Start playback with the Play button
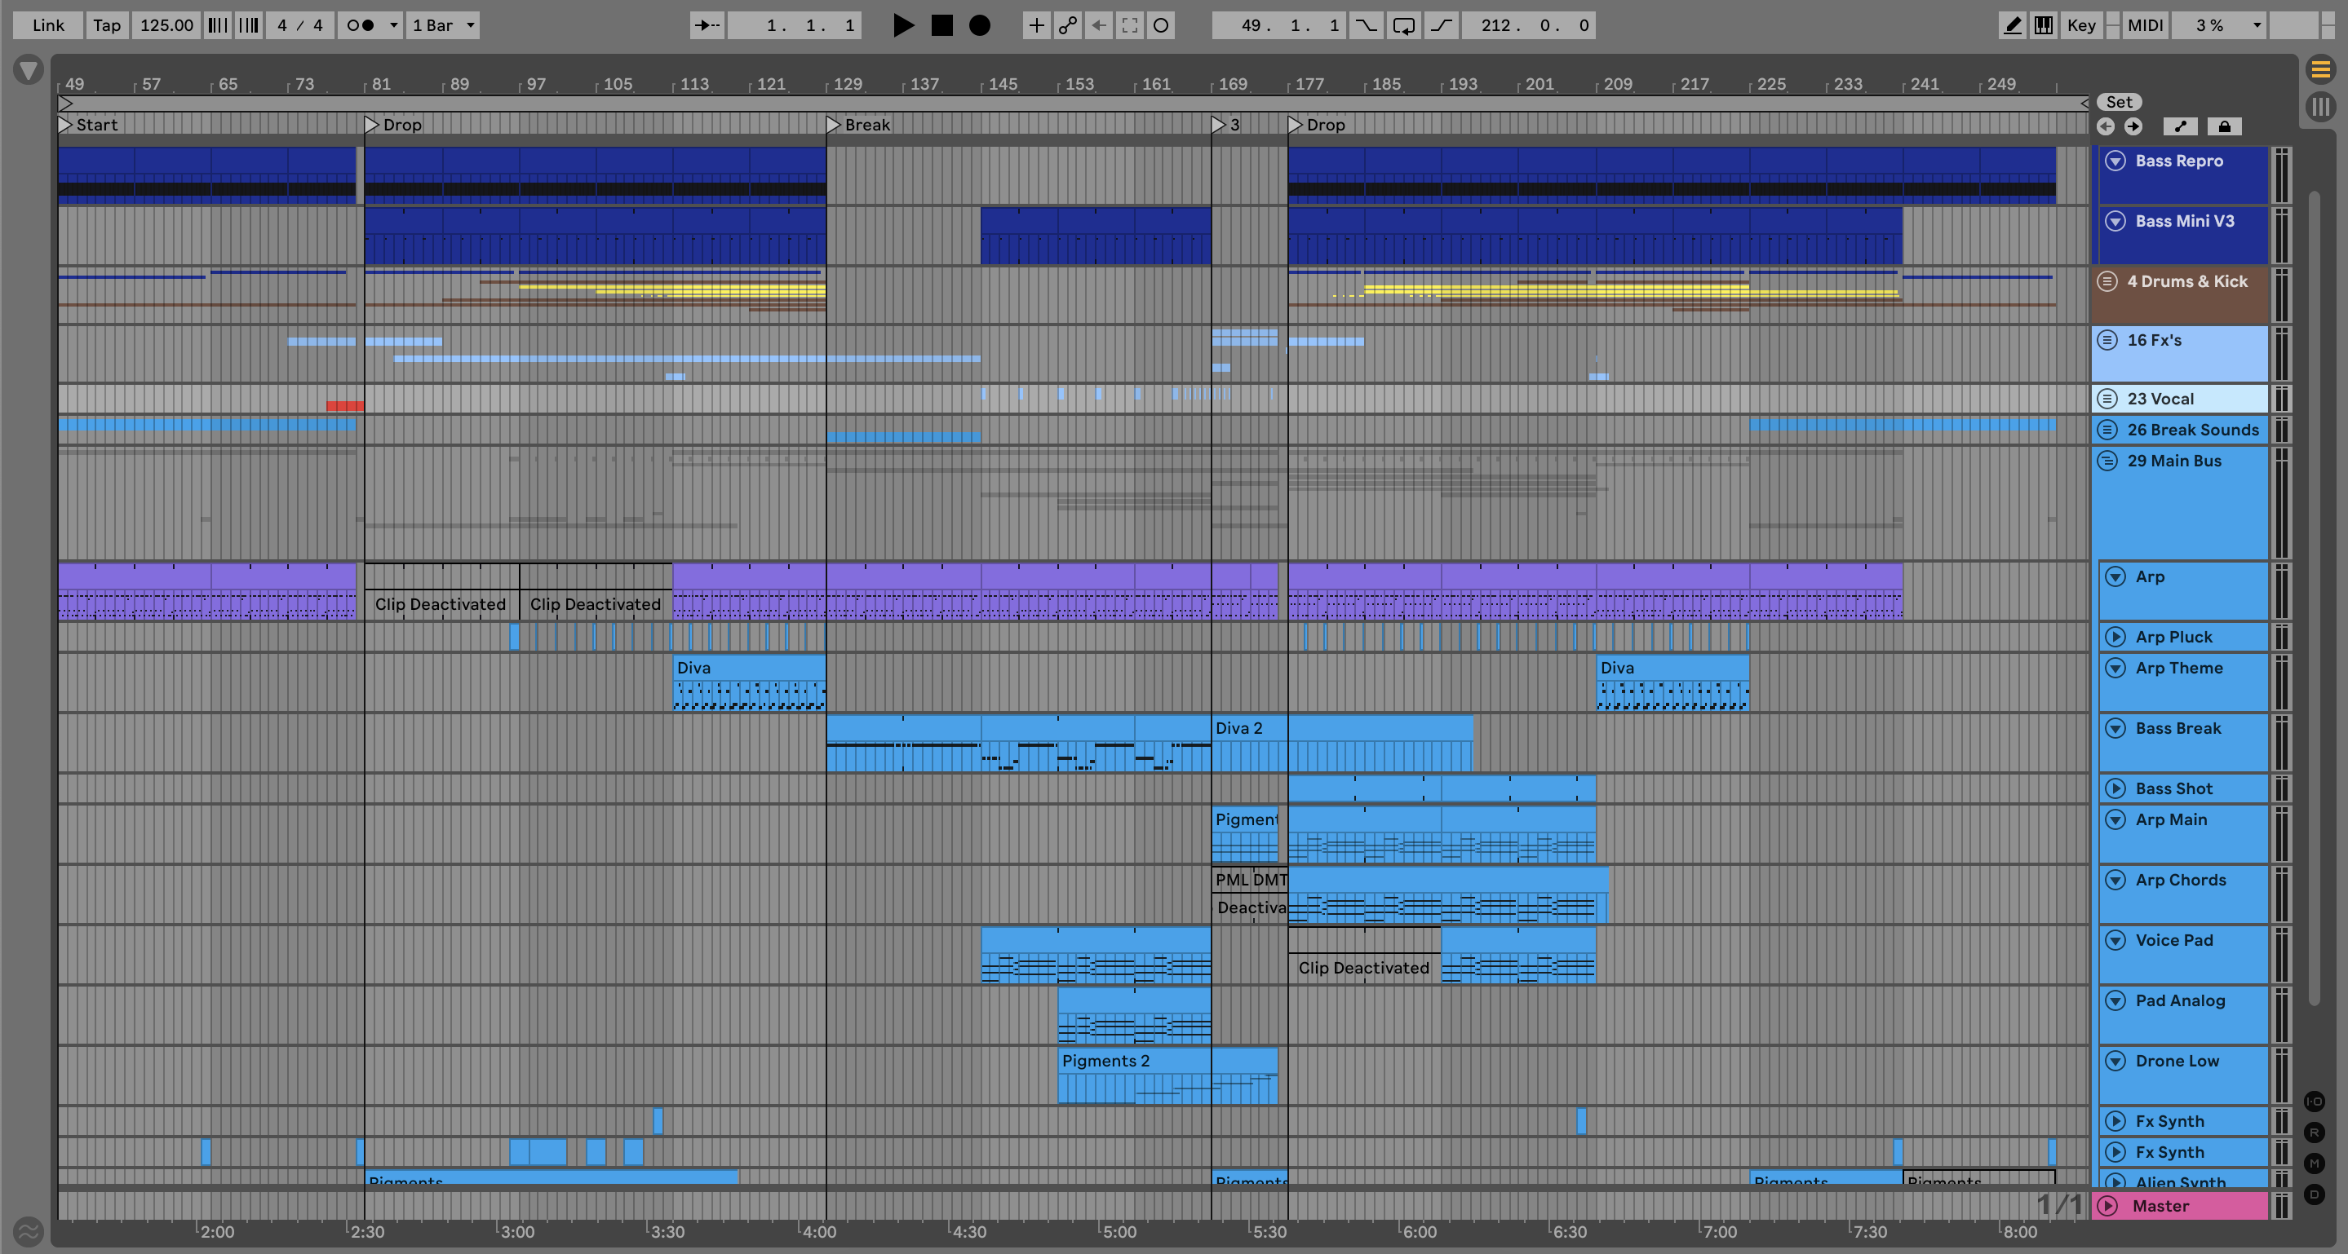Image resolution: width=2348 pixels, height=1254 pixels. 902,25
